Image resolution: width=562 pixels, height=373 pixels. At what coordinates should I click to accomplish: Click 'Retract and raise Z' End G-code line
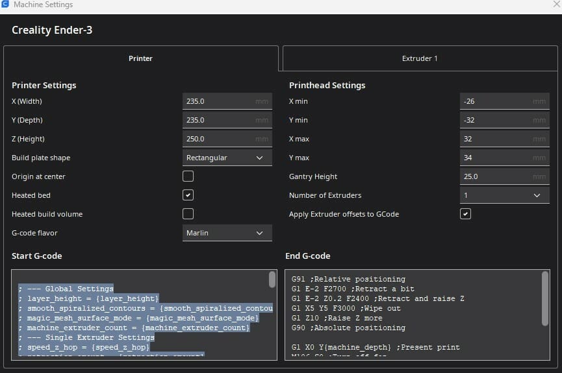(x=377, y=298)
